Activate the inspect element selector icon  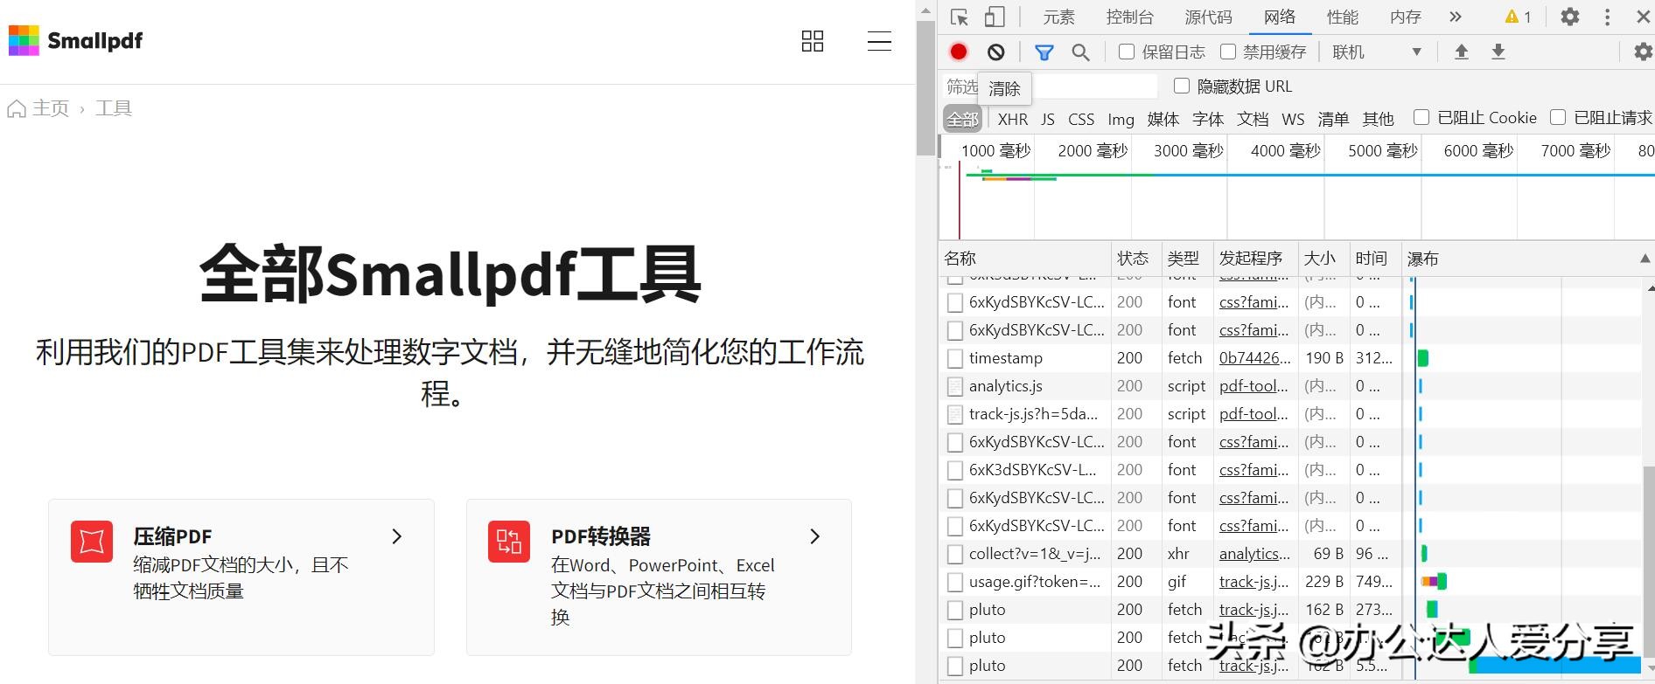coord(960,17)
